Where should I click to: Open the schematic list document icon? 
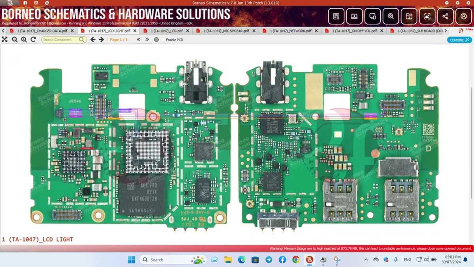click(336, 17)
